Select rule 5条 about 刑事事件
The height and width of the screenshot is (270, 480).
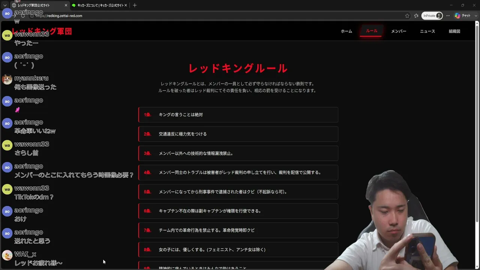click(x=238, y=192)
